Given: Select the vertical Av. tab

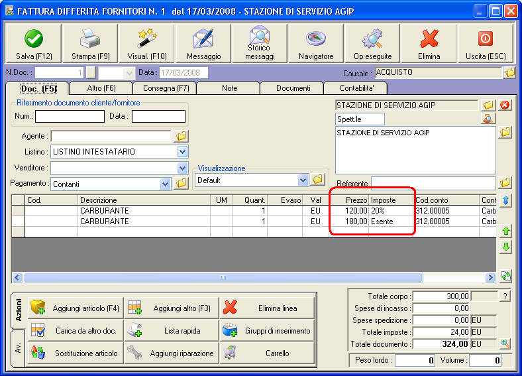Looking at the screenshot, I should pyautogui.click(x=19, y=347).
